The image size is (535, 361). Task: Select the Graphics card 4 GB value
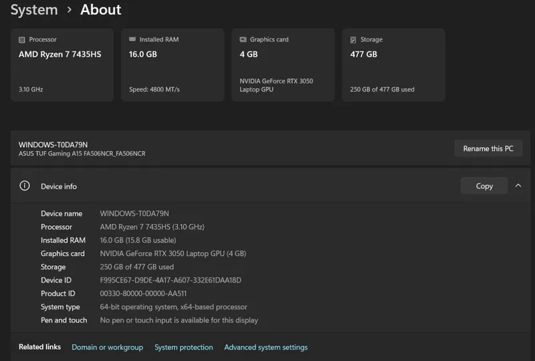(248, 54)
